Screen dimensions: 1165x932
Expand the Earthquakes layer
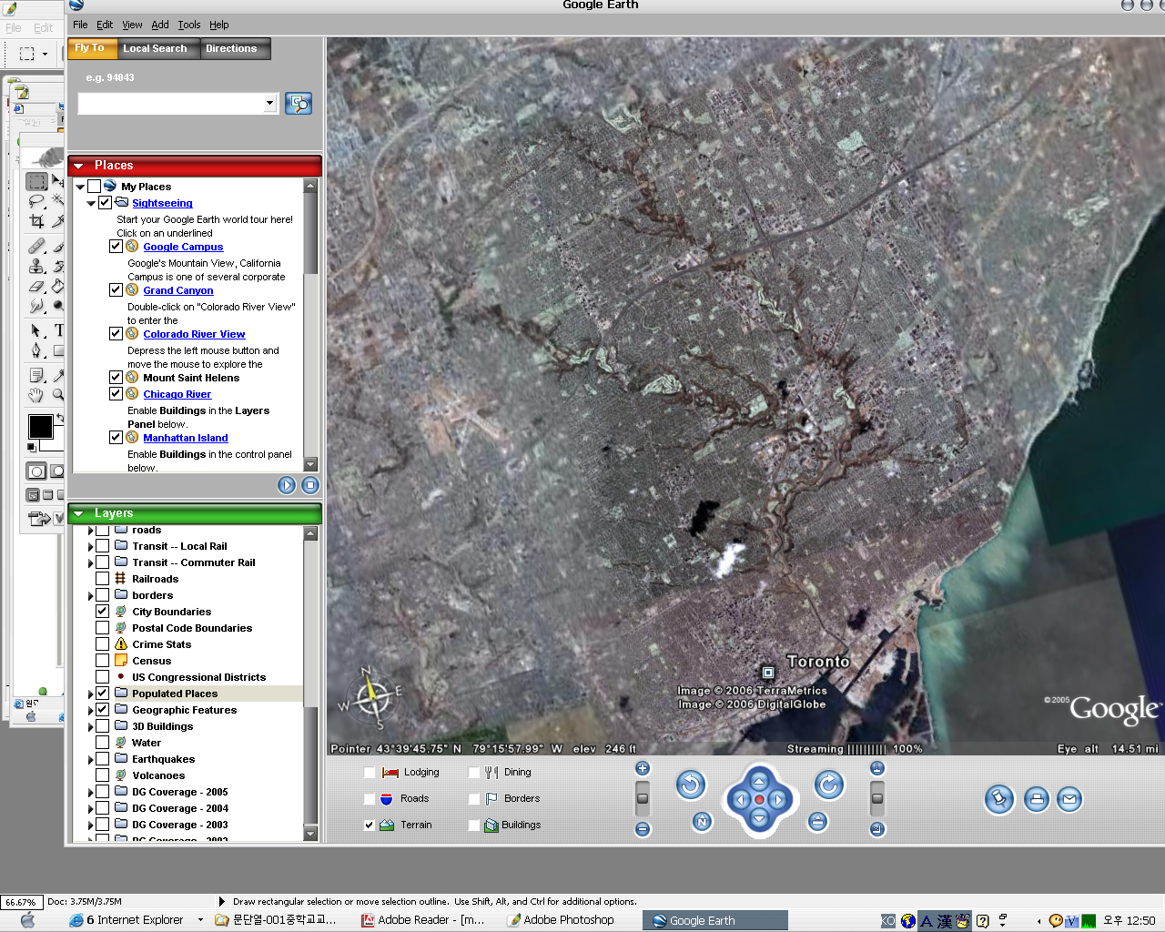(x=90, y=759)
